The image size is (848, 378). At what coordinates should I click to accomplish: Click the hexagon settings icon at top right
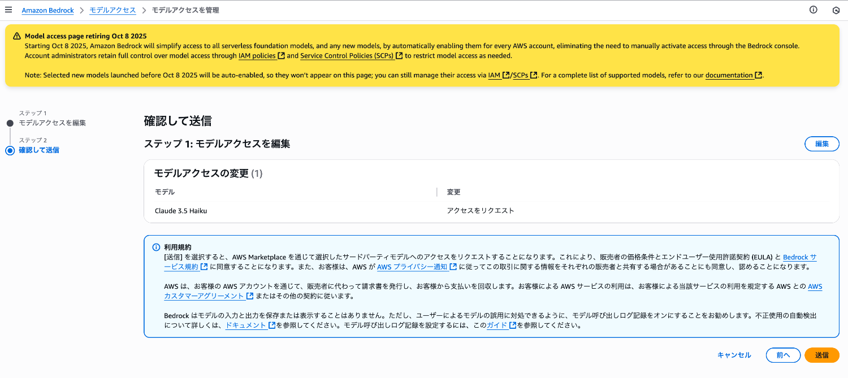click(836, 10)
